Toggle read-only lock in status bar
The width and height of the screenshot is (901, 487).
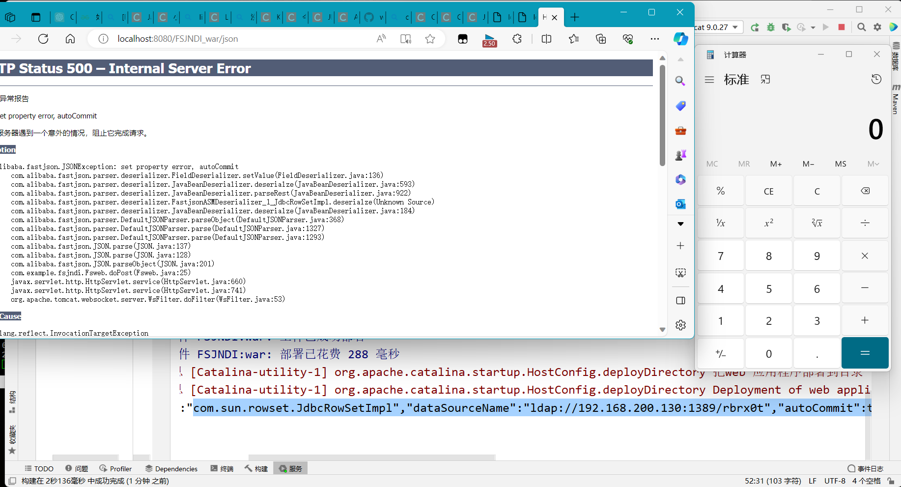[891, 481]
